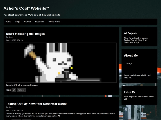
Task: Click the 'This isn't actually generative AI' paragraph
Action: click(61, 115)
